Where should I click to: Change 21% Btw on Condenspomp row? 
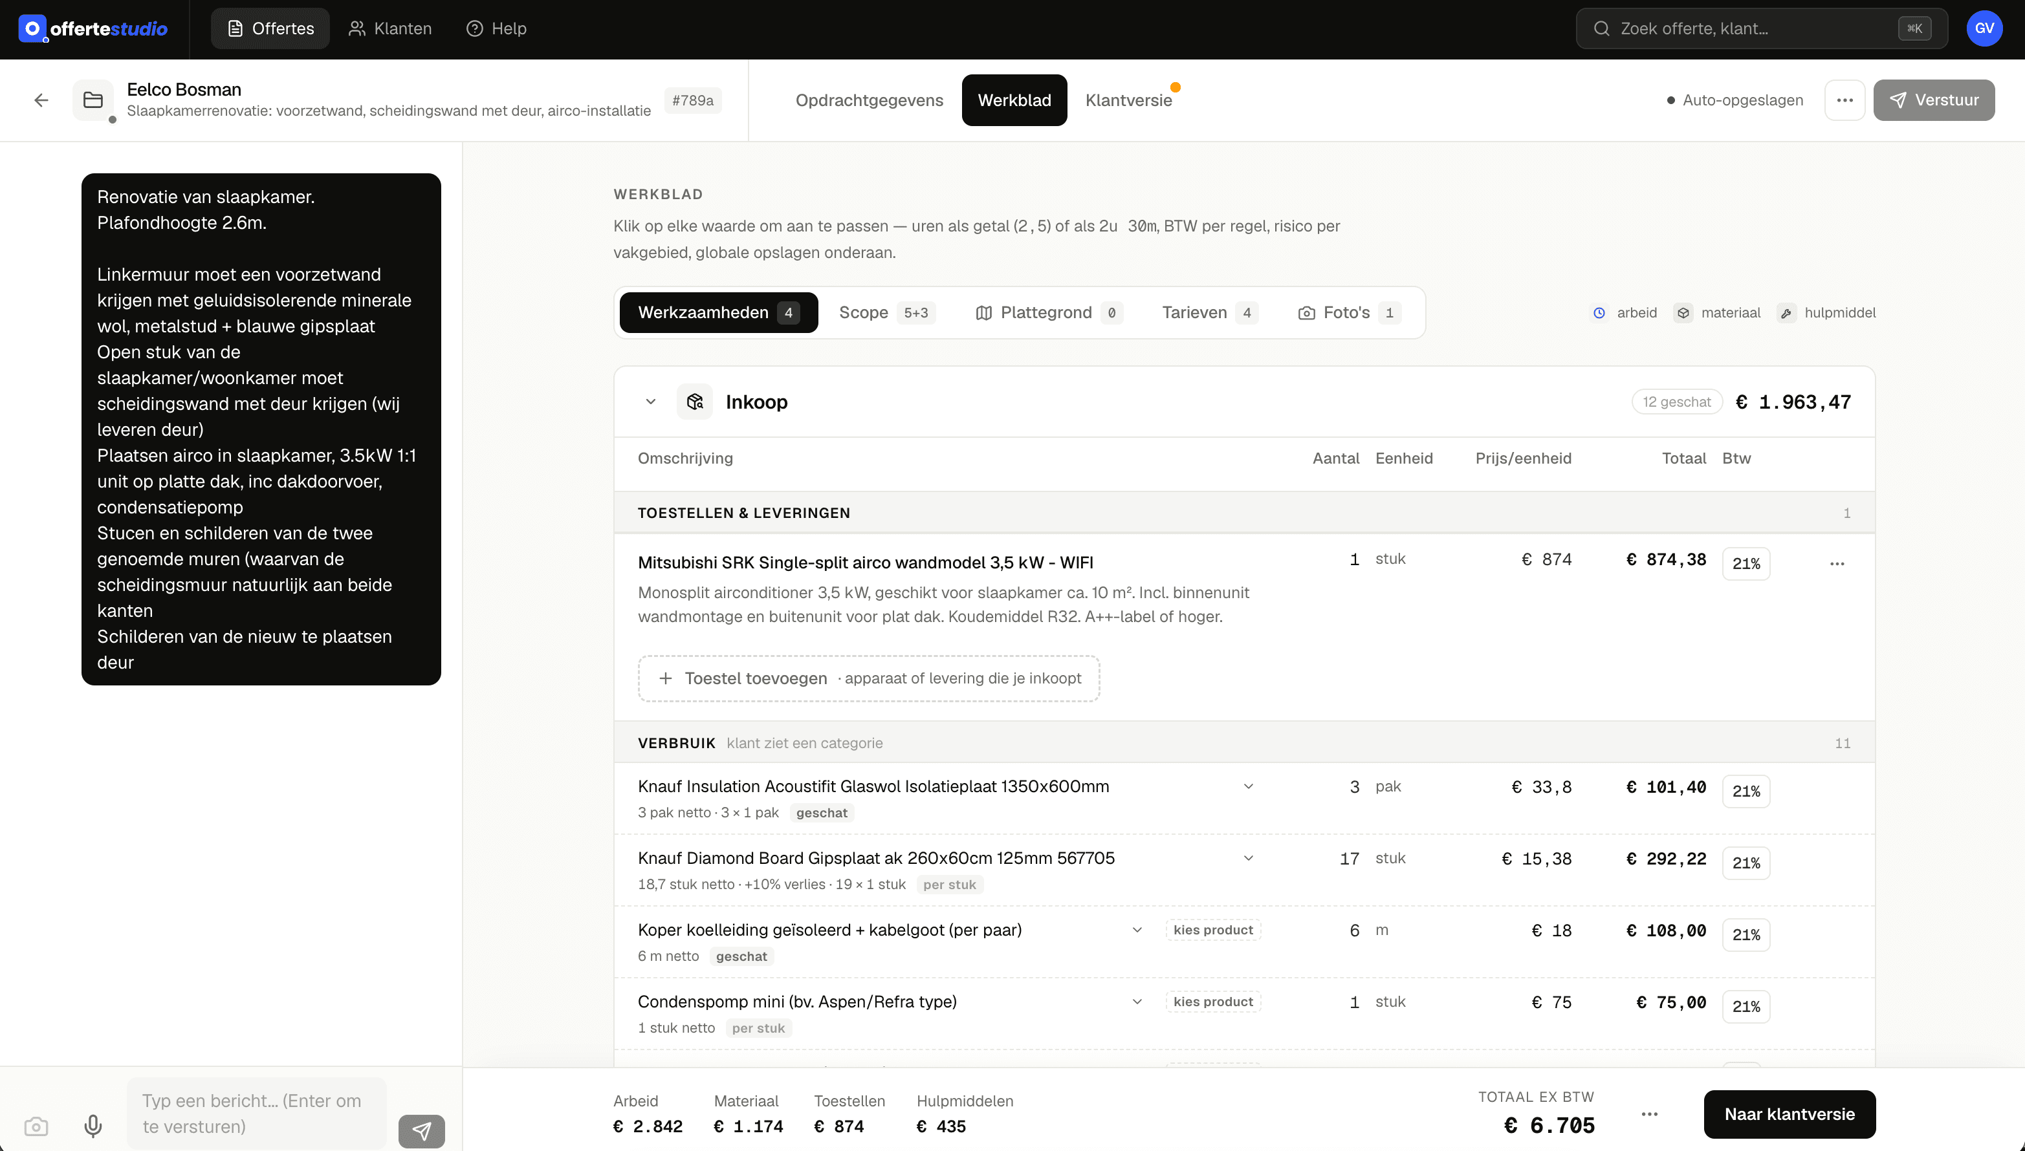click(x=1746, y=1007)
